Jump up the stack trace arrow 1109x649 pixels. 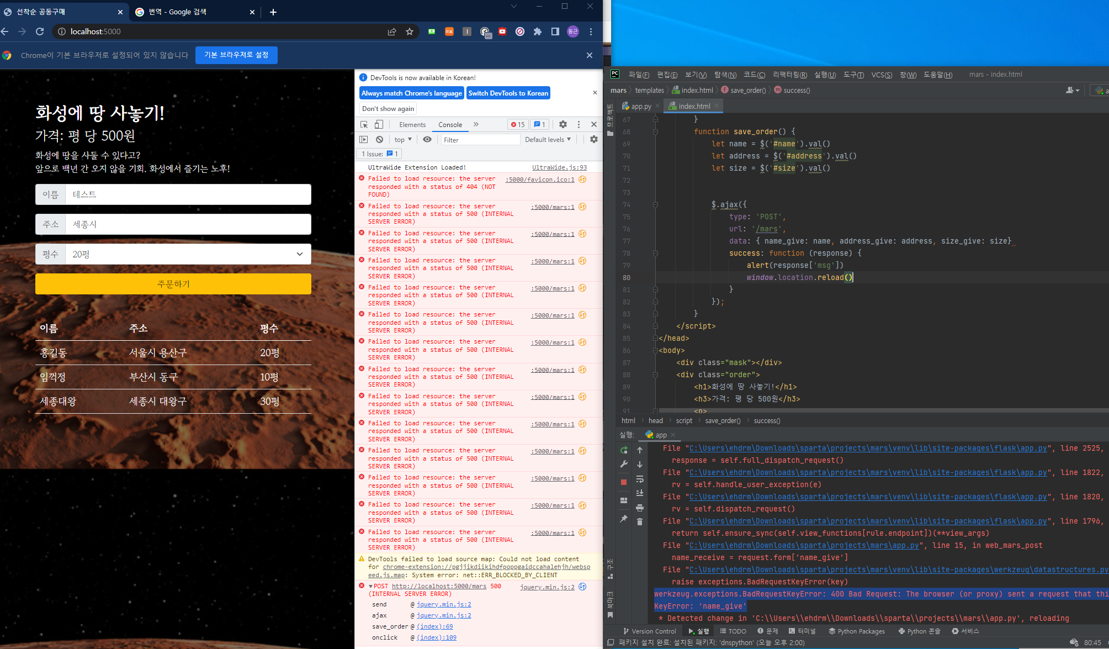640,450
